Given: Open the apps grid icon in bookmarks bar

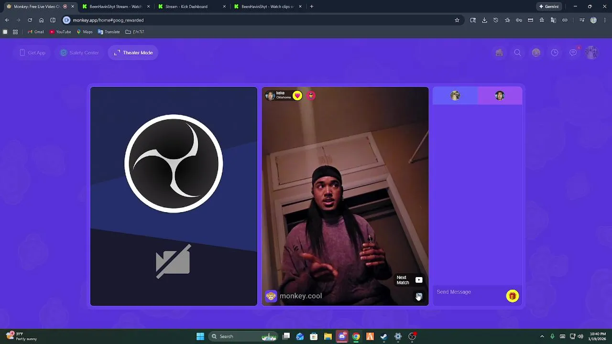Looking at the screenshot, I should click(x=15, y=32).
